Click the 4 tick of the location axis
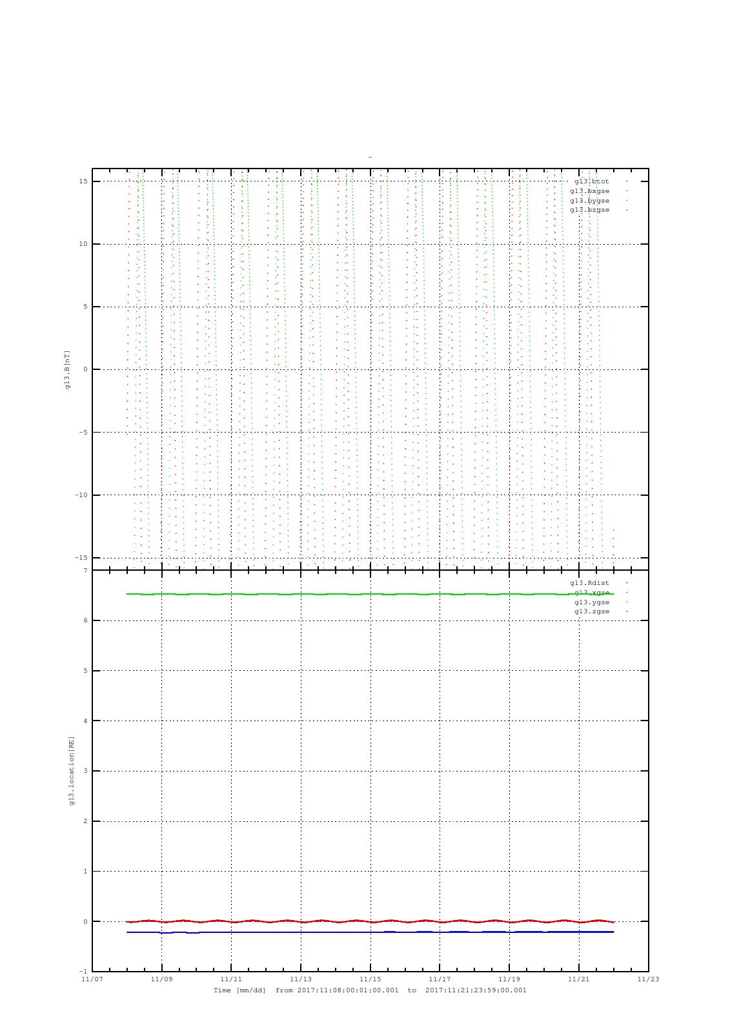 [x=85, y=721]
